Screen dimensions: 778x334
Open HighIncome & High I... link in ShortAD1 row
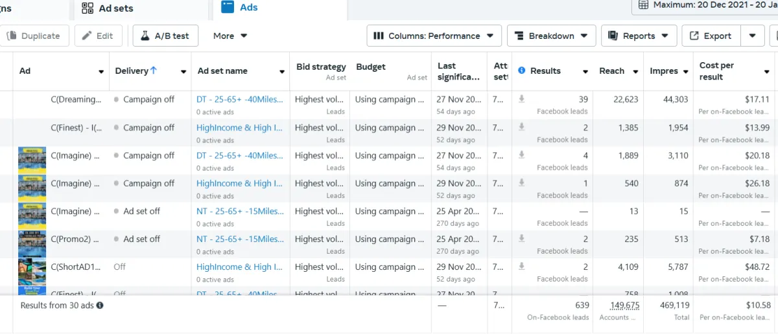coord(239,267)
